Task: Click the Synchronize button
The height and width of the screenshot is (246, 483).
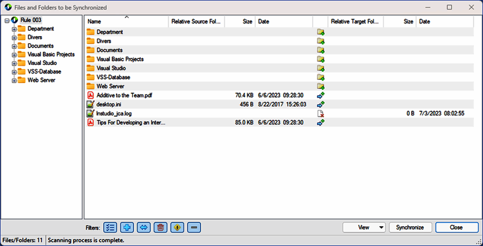Action: pyautogui.click(x=410, y=227)
